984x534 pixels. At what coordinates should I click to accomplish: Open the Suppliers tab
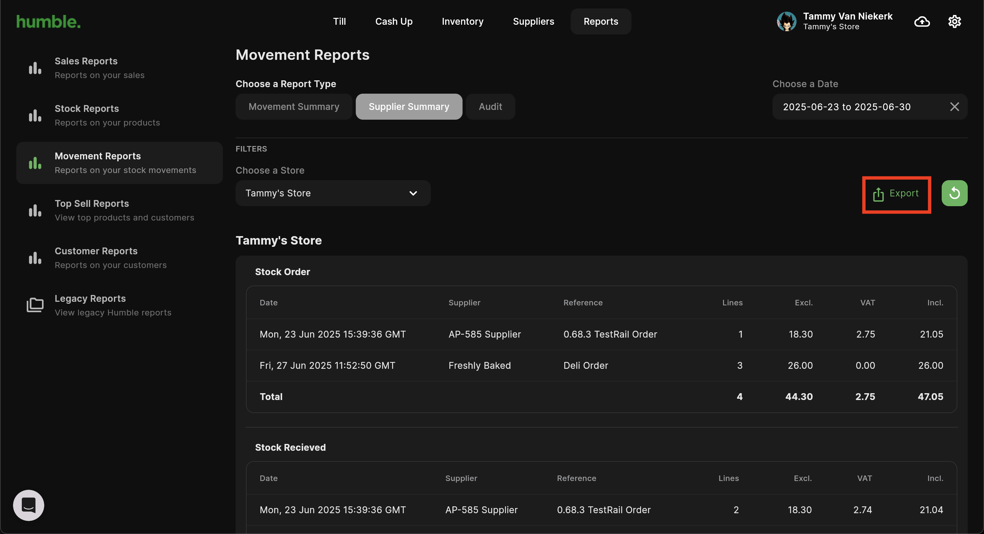(x=533, y=21)
